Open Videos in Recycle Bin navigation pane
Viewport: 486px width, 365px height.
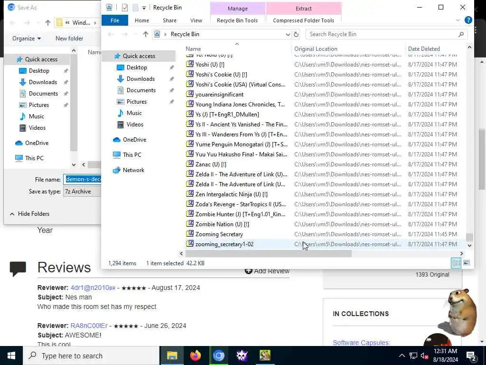[x=135, y=125]
